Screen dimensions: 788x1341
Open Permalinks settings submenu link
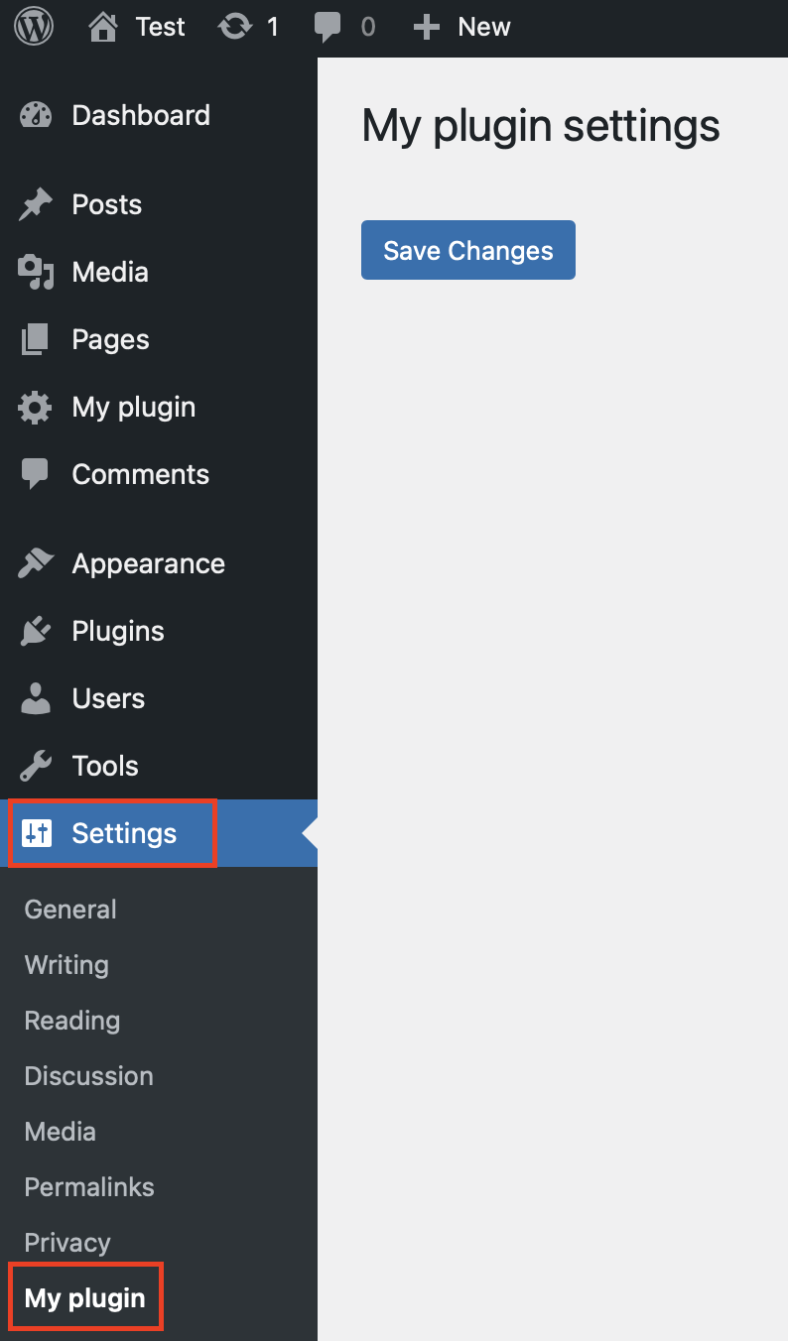(89, 1187)
